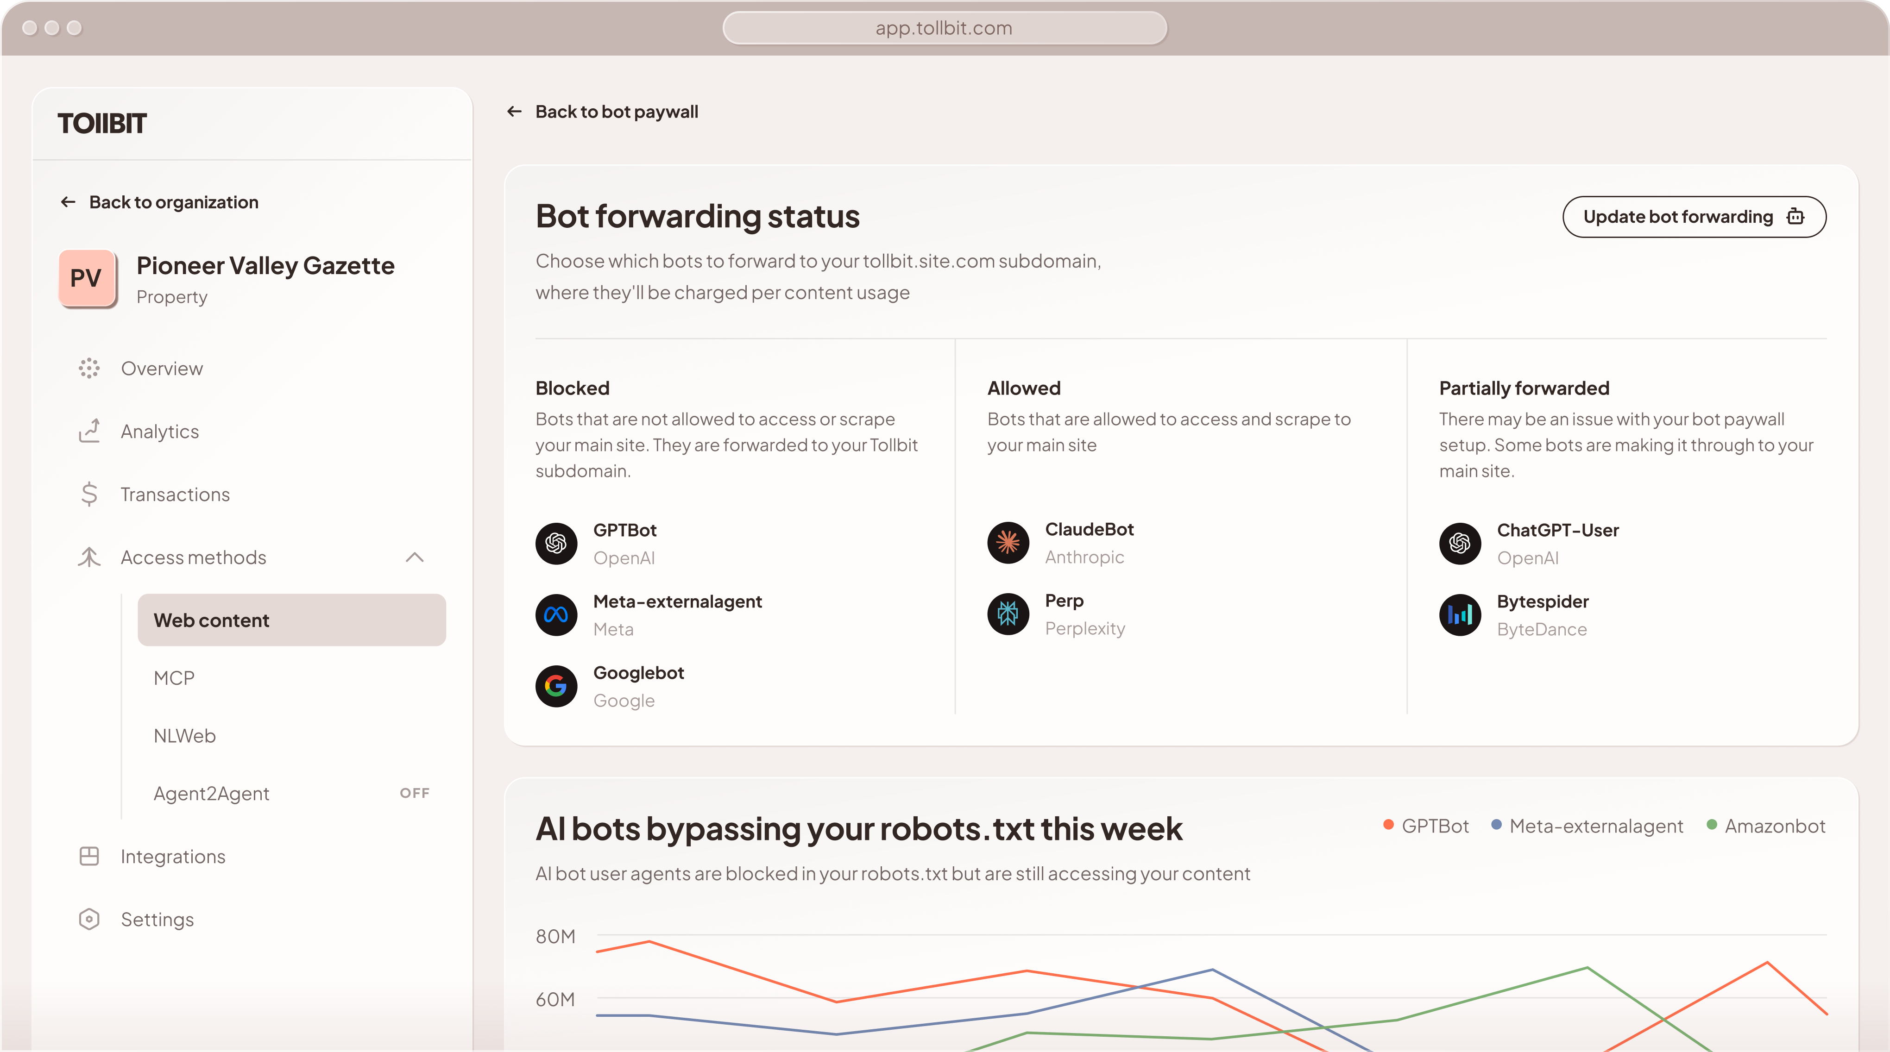1890x1052 pixels.
Task: Open the MCP access method
Action: point(174,678)
